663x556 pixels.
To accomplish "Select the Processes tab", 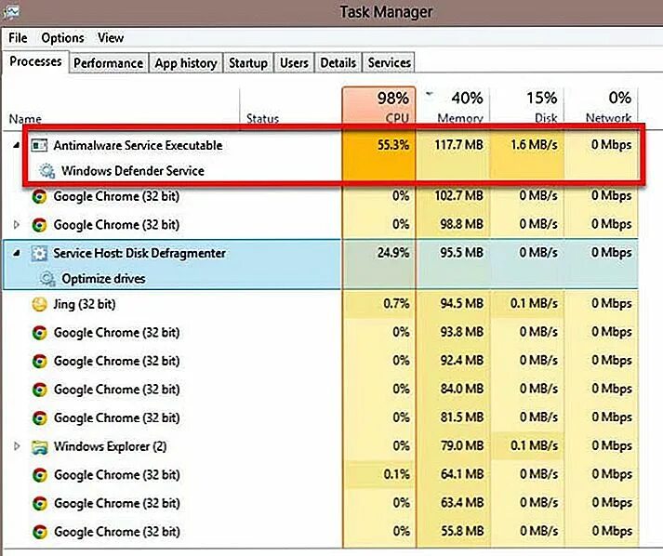I will pos(35,61).
